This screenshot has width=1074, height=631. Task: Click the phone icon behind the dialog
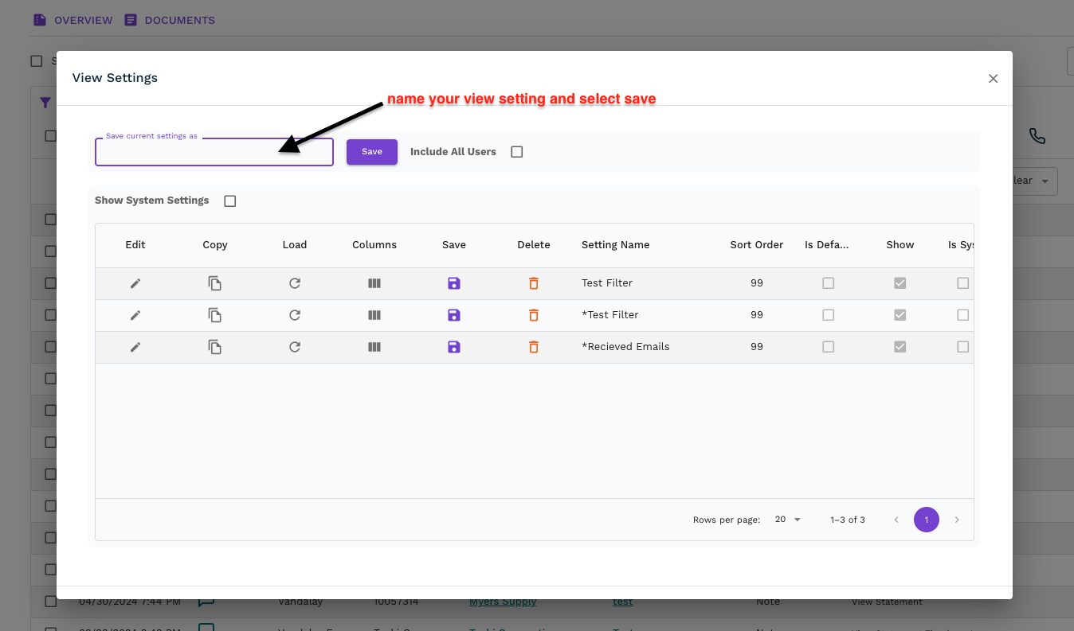[1037, 136]
